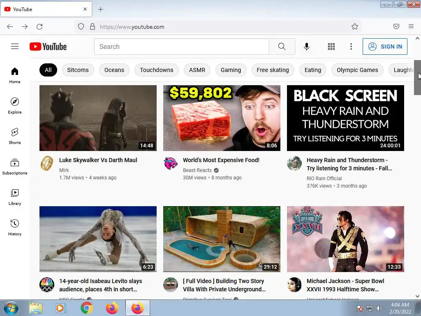Image resolution: width=421 pixels, height=316 pixels.
Task: Click the Beast Reacts channel avatar
Action: coord(171,163)
